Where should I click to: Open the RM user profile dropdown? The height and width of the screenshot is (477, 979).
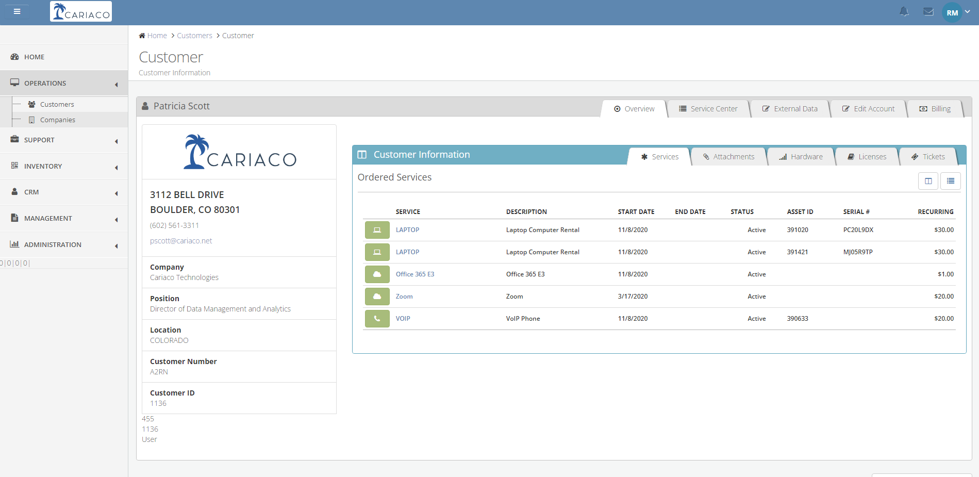pos(956,12)
